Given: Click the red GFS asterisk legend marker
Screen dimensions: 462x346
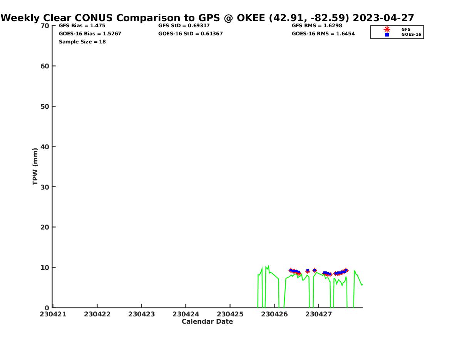Looking at the screenshot, I should pos(387,29).
